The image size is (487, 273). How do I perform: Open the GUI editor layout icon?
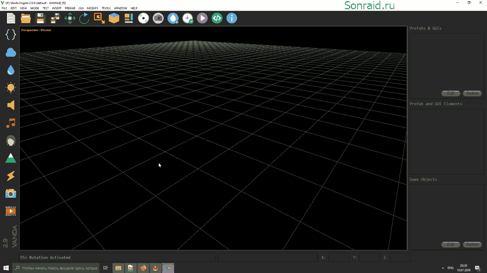coord(129,19)
